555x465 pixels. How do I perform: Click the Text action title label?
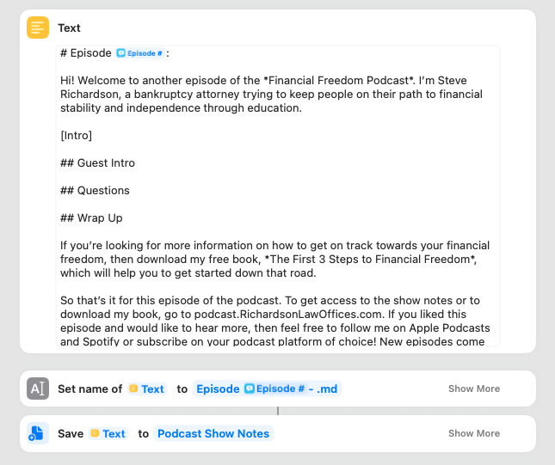pyautogui.click(x=69, y=28)
